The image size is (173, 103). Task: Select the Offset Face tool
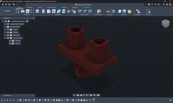[x=64, y=11]
